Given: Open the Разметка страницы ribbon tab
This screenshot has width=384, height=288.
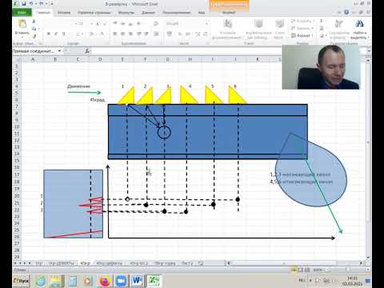Looking at the screenshot, I should click(x=94, y=13).
